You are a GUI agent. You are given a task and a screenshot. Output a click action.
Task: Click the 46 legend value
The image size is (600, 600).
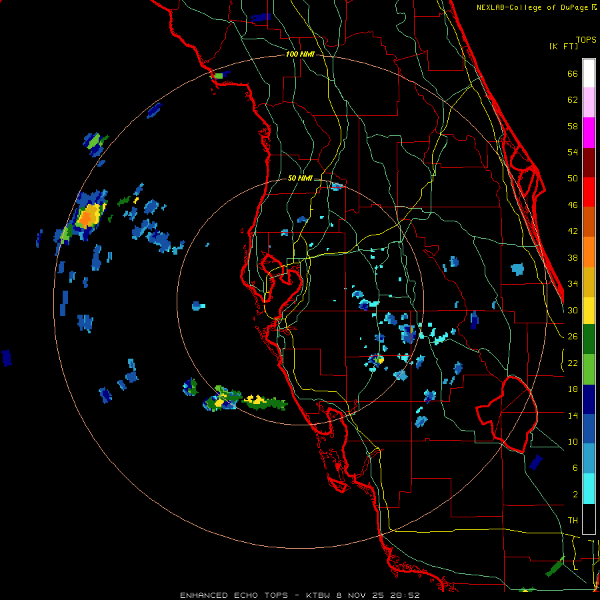(573, 205)
